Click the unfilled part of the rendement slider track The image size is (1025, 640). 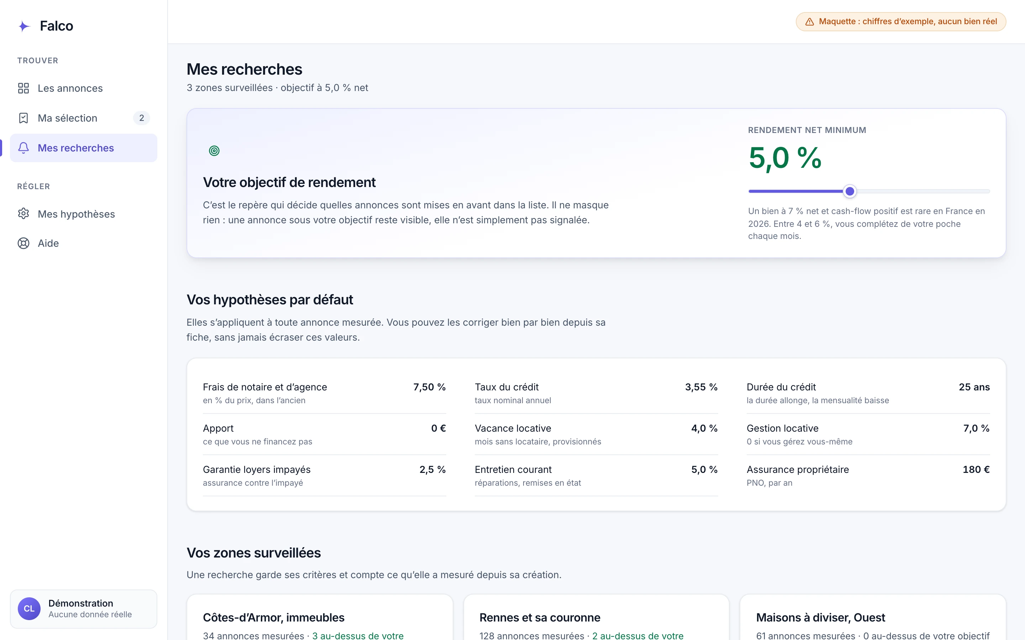click(x=923, y=191)
